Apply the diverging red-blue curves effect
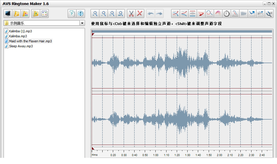Screen dimensions: 277x164 [x=184, y=14]
